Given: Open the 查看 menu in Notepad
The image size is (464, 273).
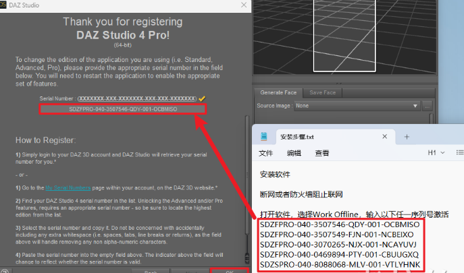Looking at the screenshot, I should tap(322, 153).
